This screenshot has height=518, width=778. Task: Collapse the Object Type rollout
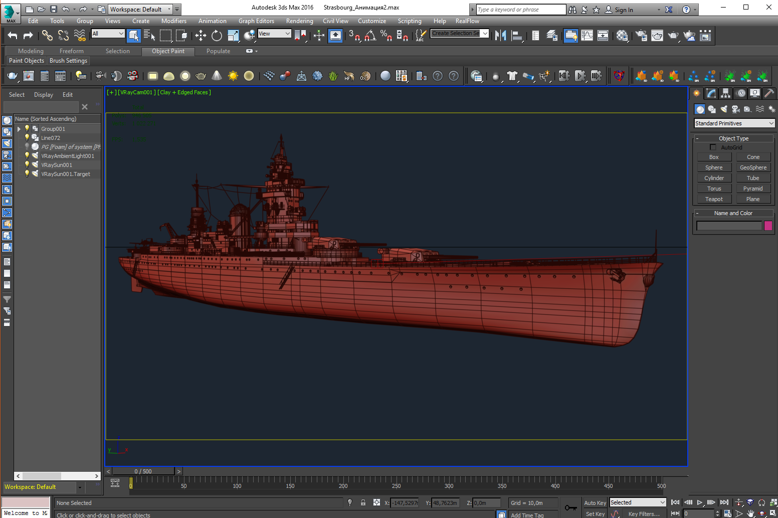[733, 138]
